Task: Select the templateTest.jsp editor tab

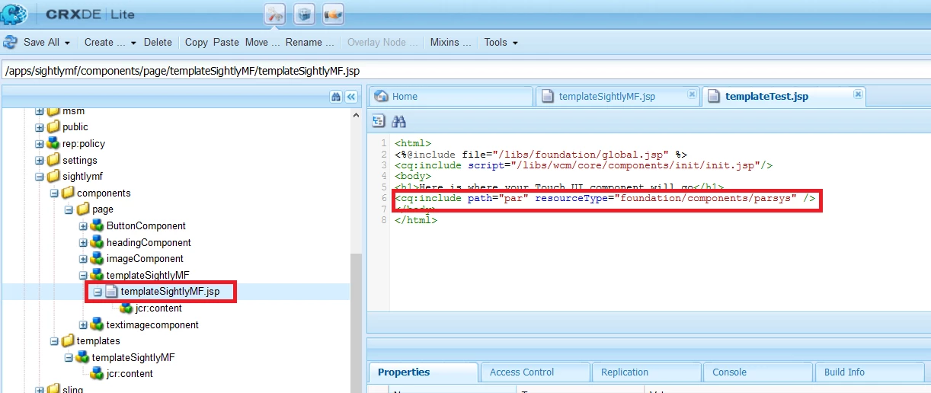Action: 783,97
